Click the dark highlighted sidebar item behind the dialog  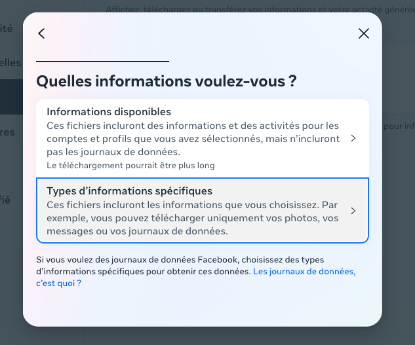click(x=11, y=97)
